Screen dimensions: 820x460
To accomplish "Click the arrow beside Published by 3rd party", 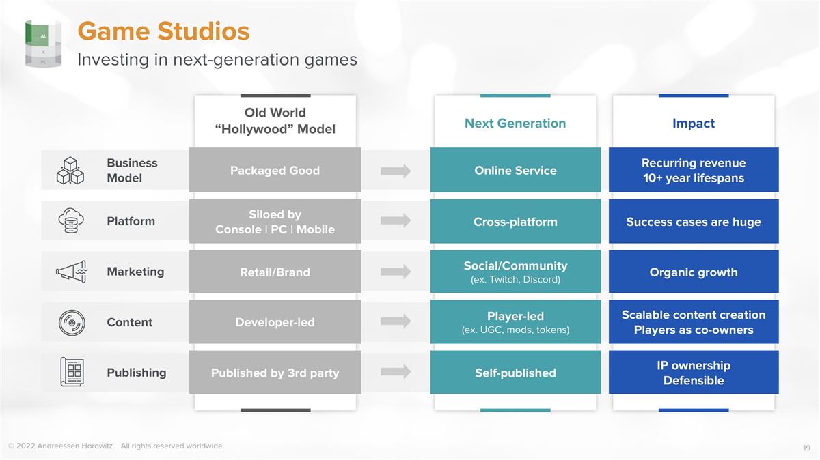I will (x=396, y=372).
